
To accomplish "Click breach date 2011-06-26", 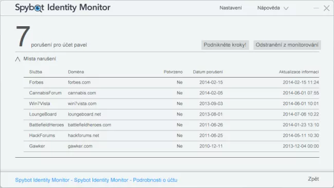I will [211, 125].
